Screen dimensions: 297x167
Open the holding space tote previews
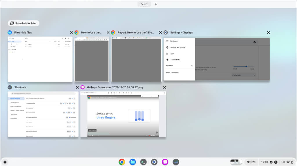tap(236, 162)
